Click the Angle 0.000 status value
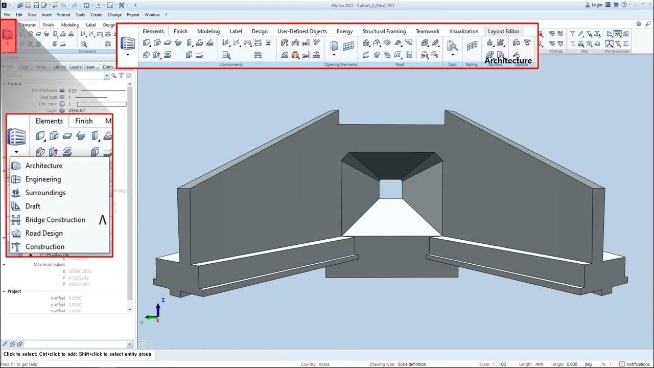The image size is (654, 368). tap(572, 364)
